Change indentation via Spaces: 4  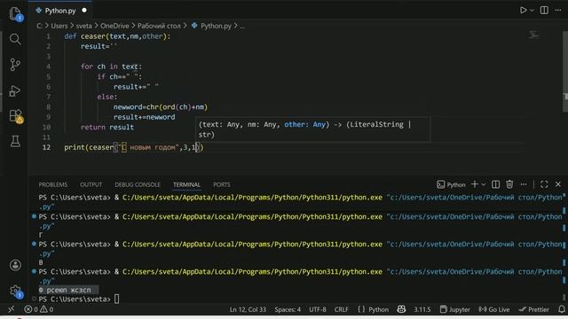(x=288, y=309)
